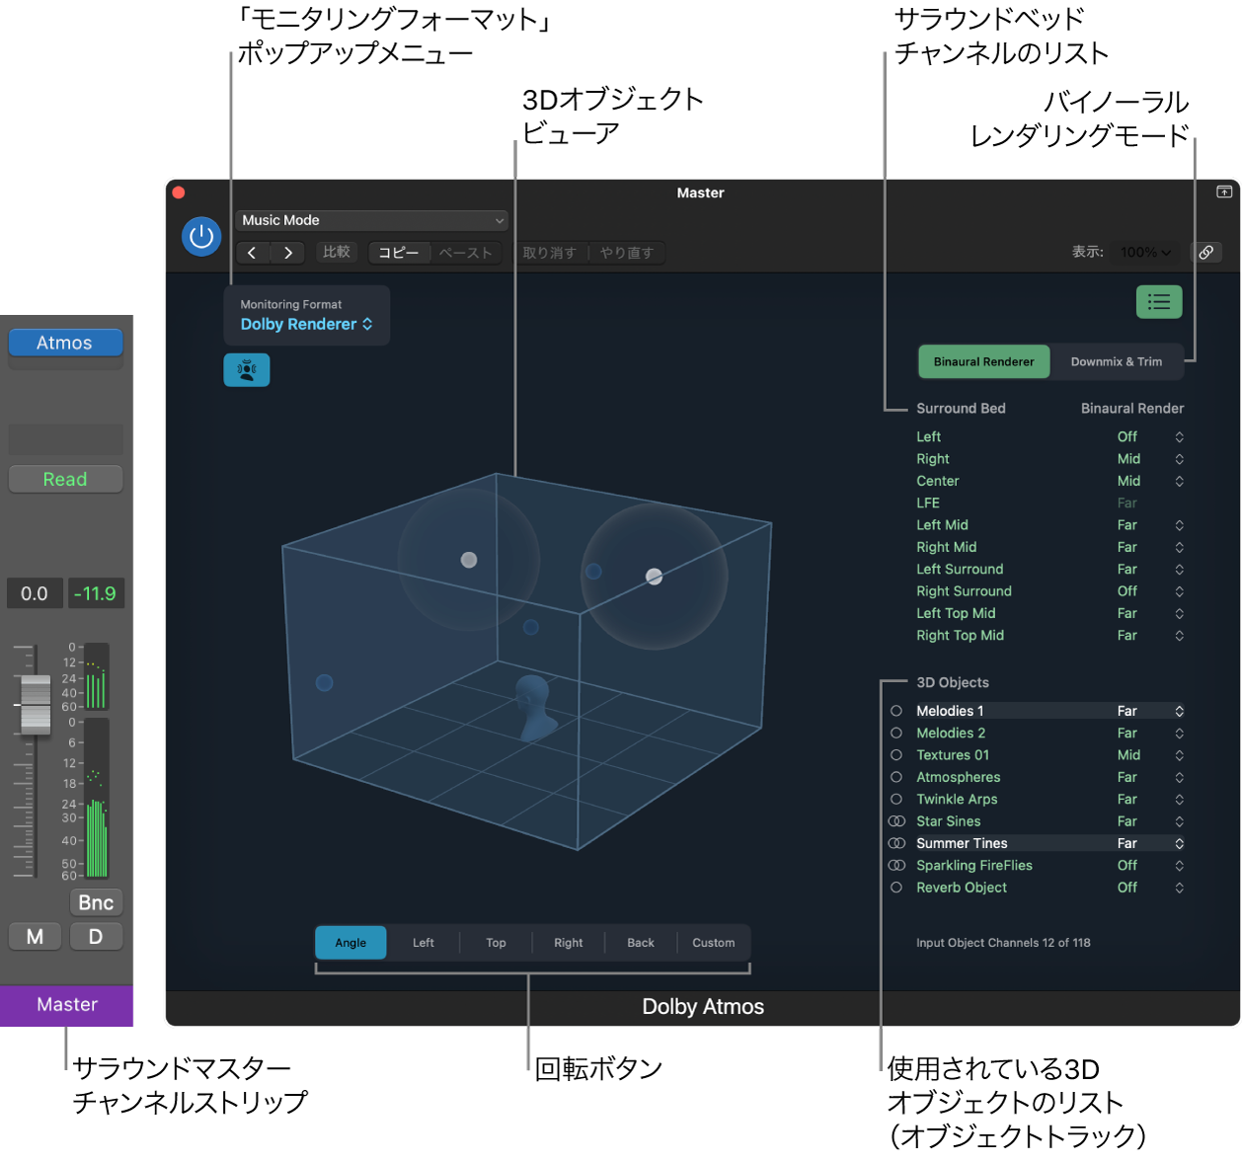Click the Summer Tines stereo object icon
Viewport: 1242px width, 1163px height.
(896, 843)
